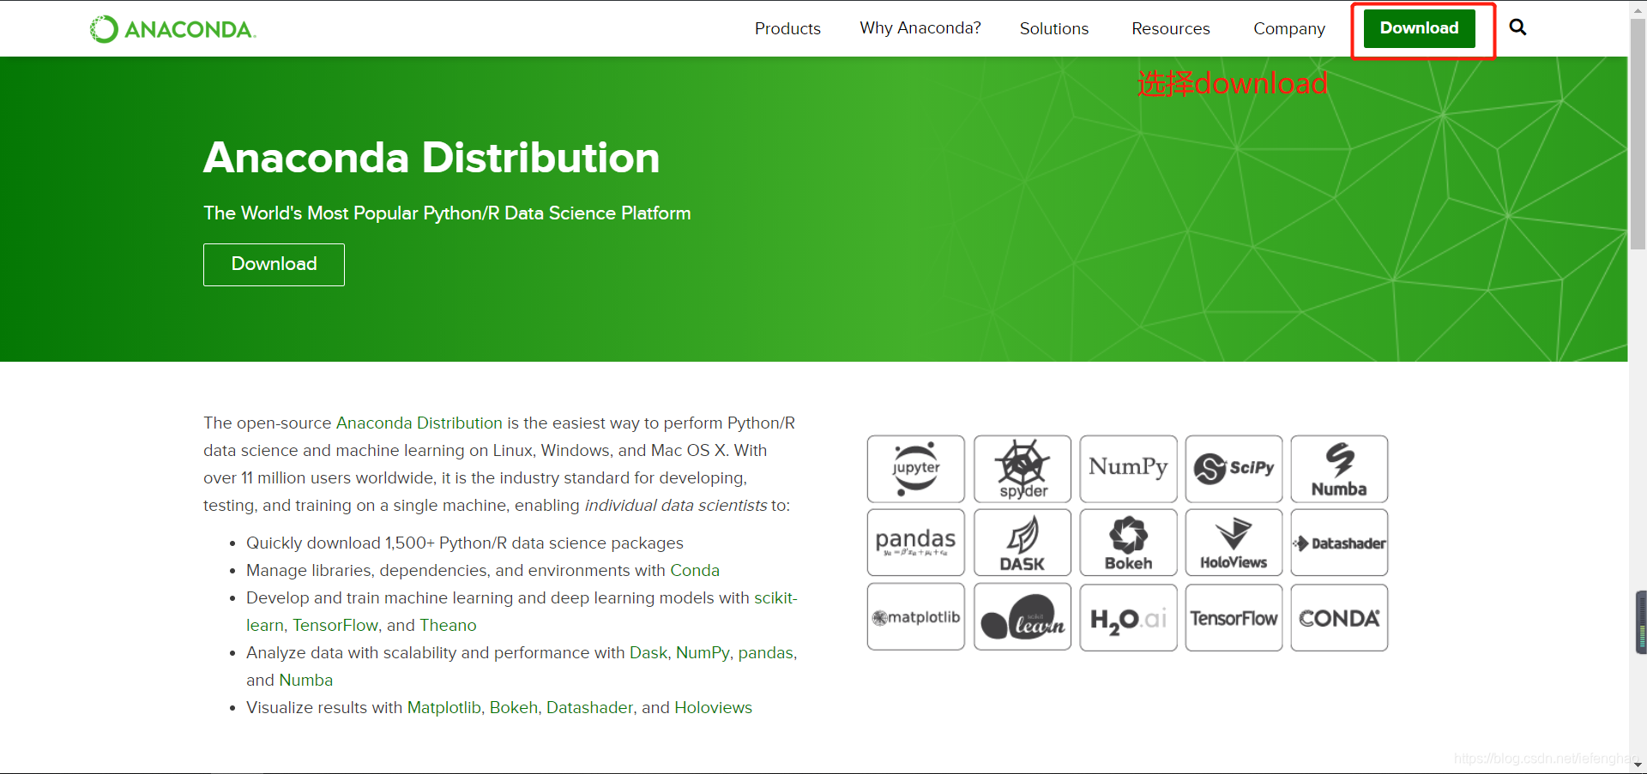This screenshot has width=1647, height=774.
Task: Open the Holoviews text link
Action: pyautogui.click(x=713, y=707)
